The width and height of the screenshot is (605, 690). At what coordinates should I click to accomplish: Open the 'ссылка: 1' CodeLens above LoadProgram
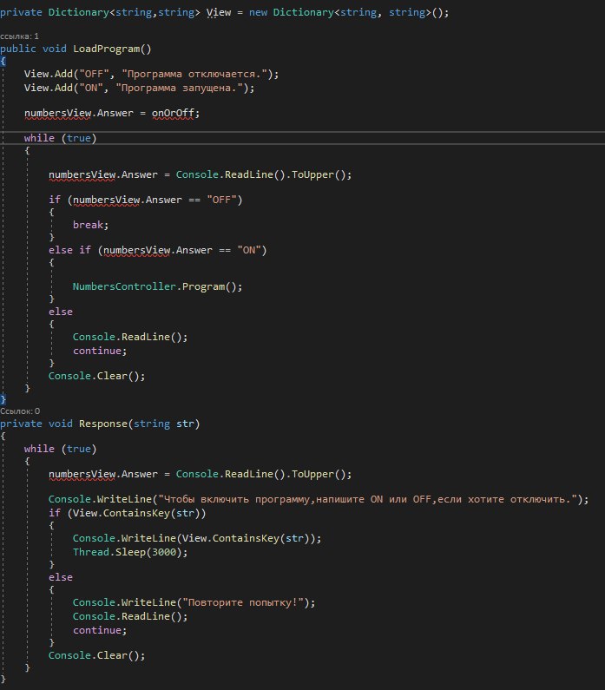[19, 36]
